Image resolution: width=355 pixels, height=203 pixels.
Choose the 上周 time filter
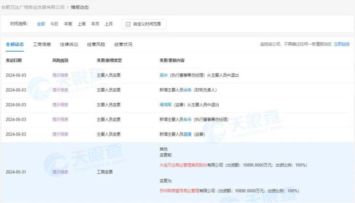pyautogui.click(x=82, y=24)
